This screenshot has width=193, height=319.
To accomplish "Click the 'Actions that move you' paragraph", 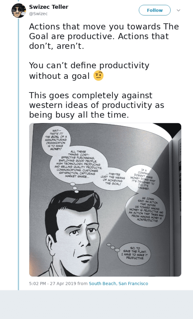I will (103, 36).
